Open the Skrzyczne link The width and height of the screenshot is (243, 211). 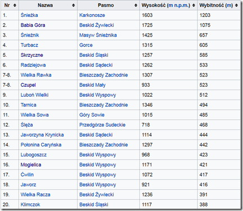(32, 55)
